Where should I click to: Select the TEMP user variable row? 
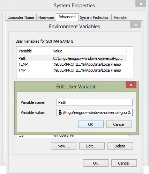click(72, 64)
